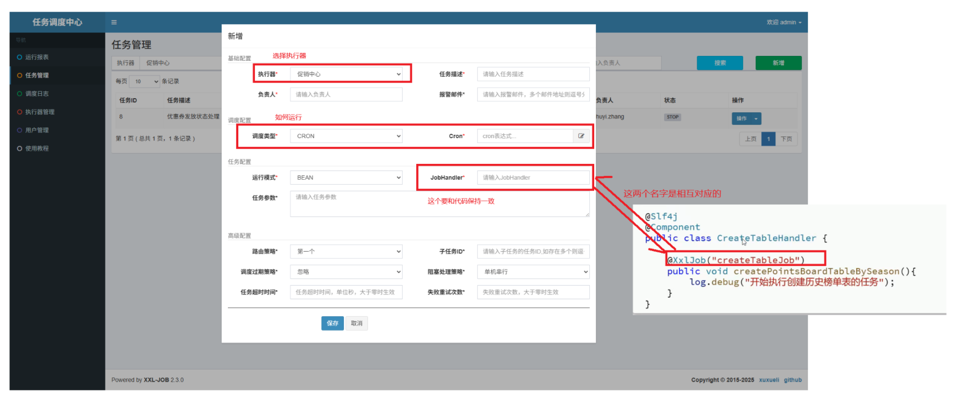The width and height of the screenshot is (955, 410).
Task: Focus the JobHandler input field
Action: (x=533, y=178)
